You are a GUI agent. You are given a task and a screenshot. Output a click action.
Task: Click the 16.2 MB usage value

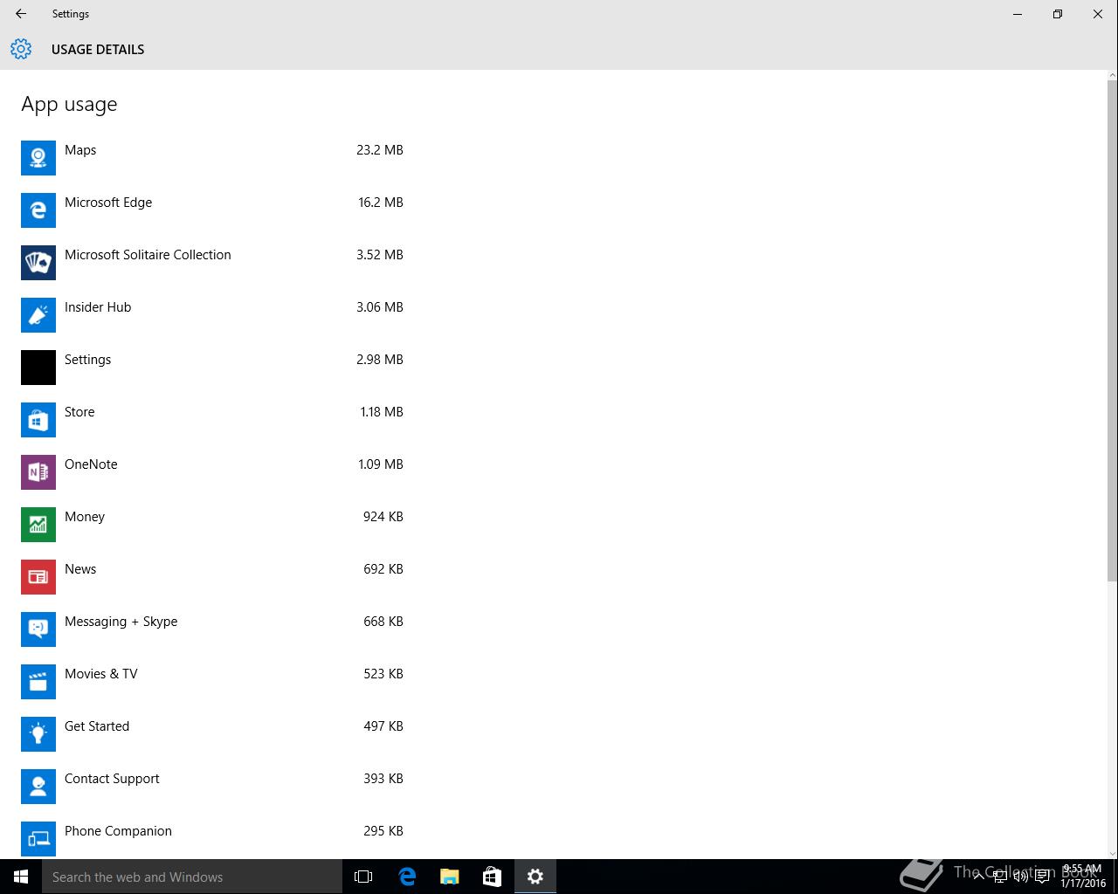(x=381, y=203)
